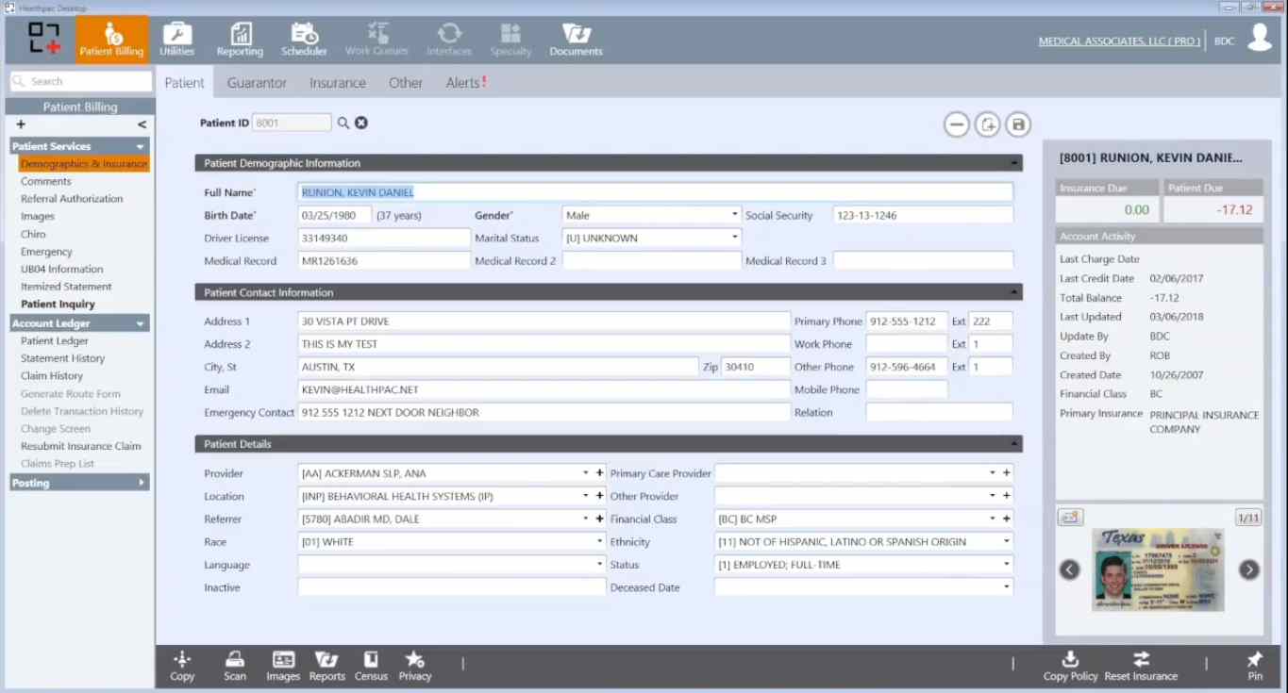This screenshot has height=693, width=1288.
Task: Click the save disk icon button
Action: (x=1017, y=124)
